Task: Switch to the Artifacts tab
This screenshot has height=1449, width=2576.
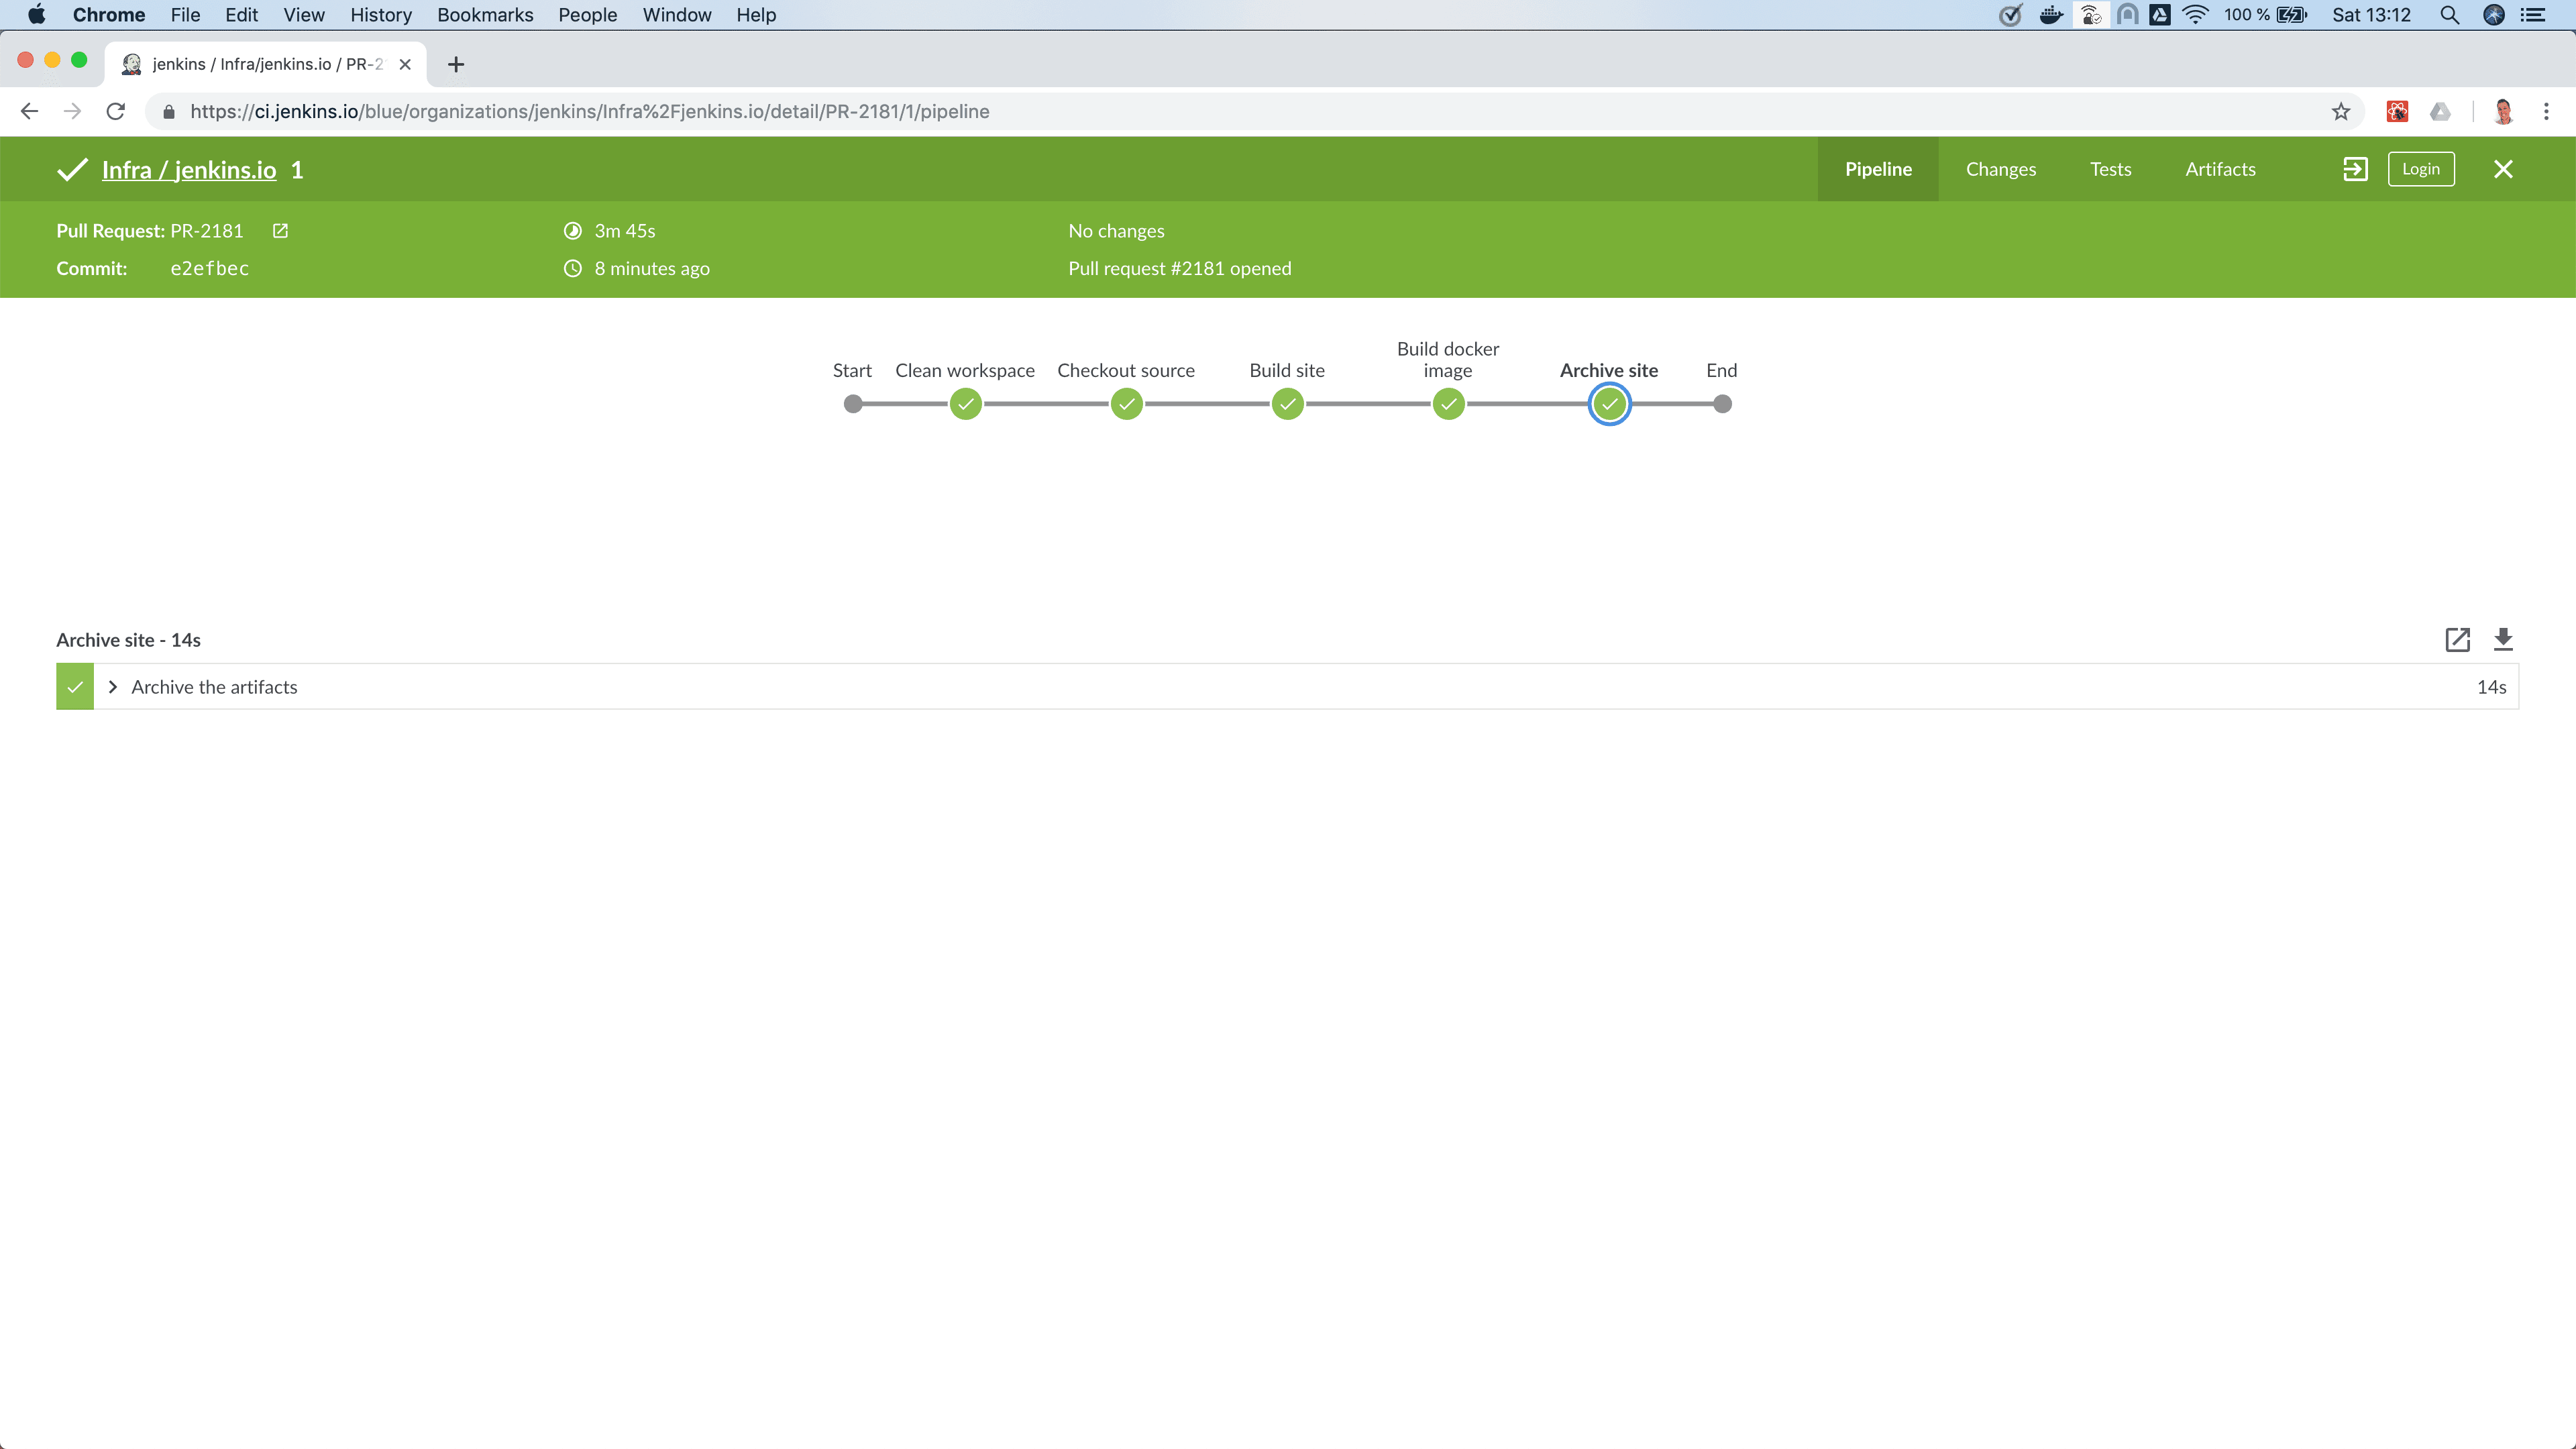Action: pos(2220,169)
